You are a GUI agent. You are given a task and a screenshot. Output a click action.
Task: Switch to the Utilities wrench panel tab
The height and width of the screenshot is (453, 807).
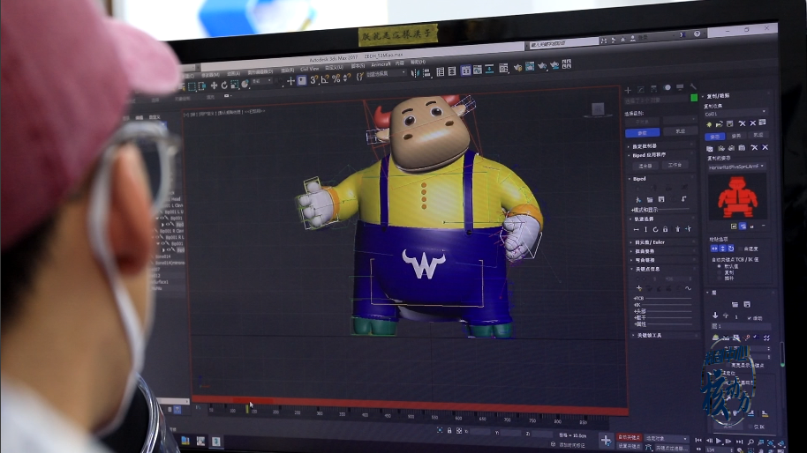coord(693,86)
